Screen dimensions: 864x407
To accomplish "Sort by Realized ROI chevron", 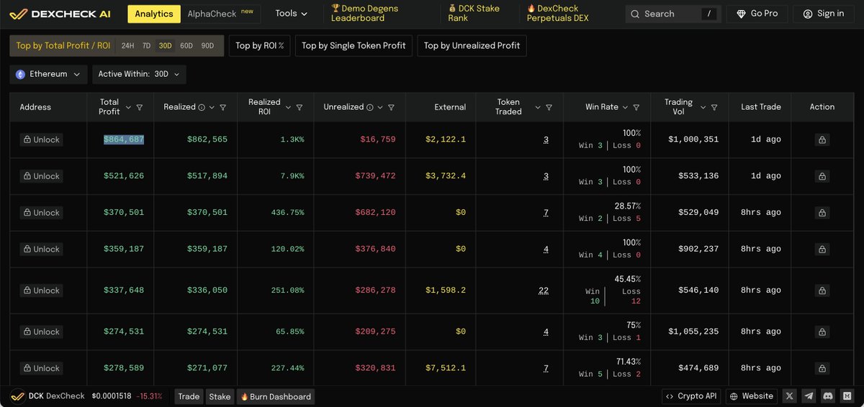I will pos(288,107).
